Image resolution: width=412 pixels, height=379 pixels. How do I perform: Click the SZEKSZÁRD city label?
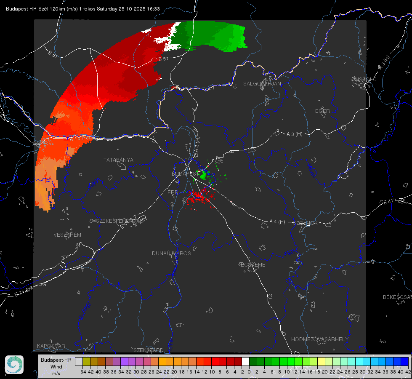coord(149,350)
